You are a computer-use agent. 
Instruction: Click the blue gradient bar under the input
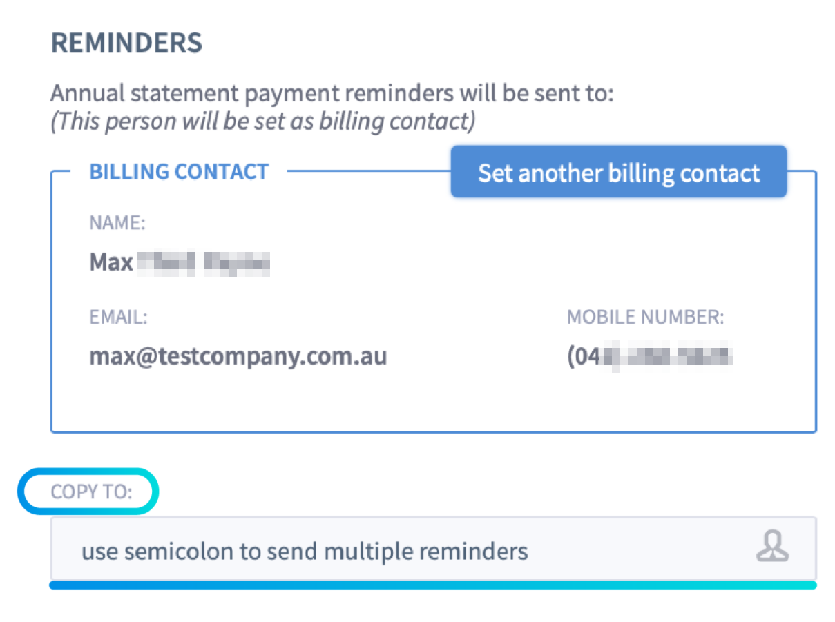coord(432,585)
